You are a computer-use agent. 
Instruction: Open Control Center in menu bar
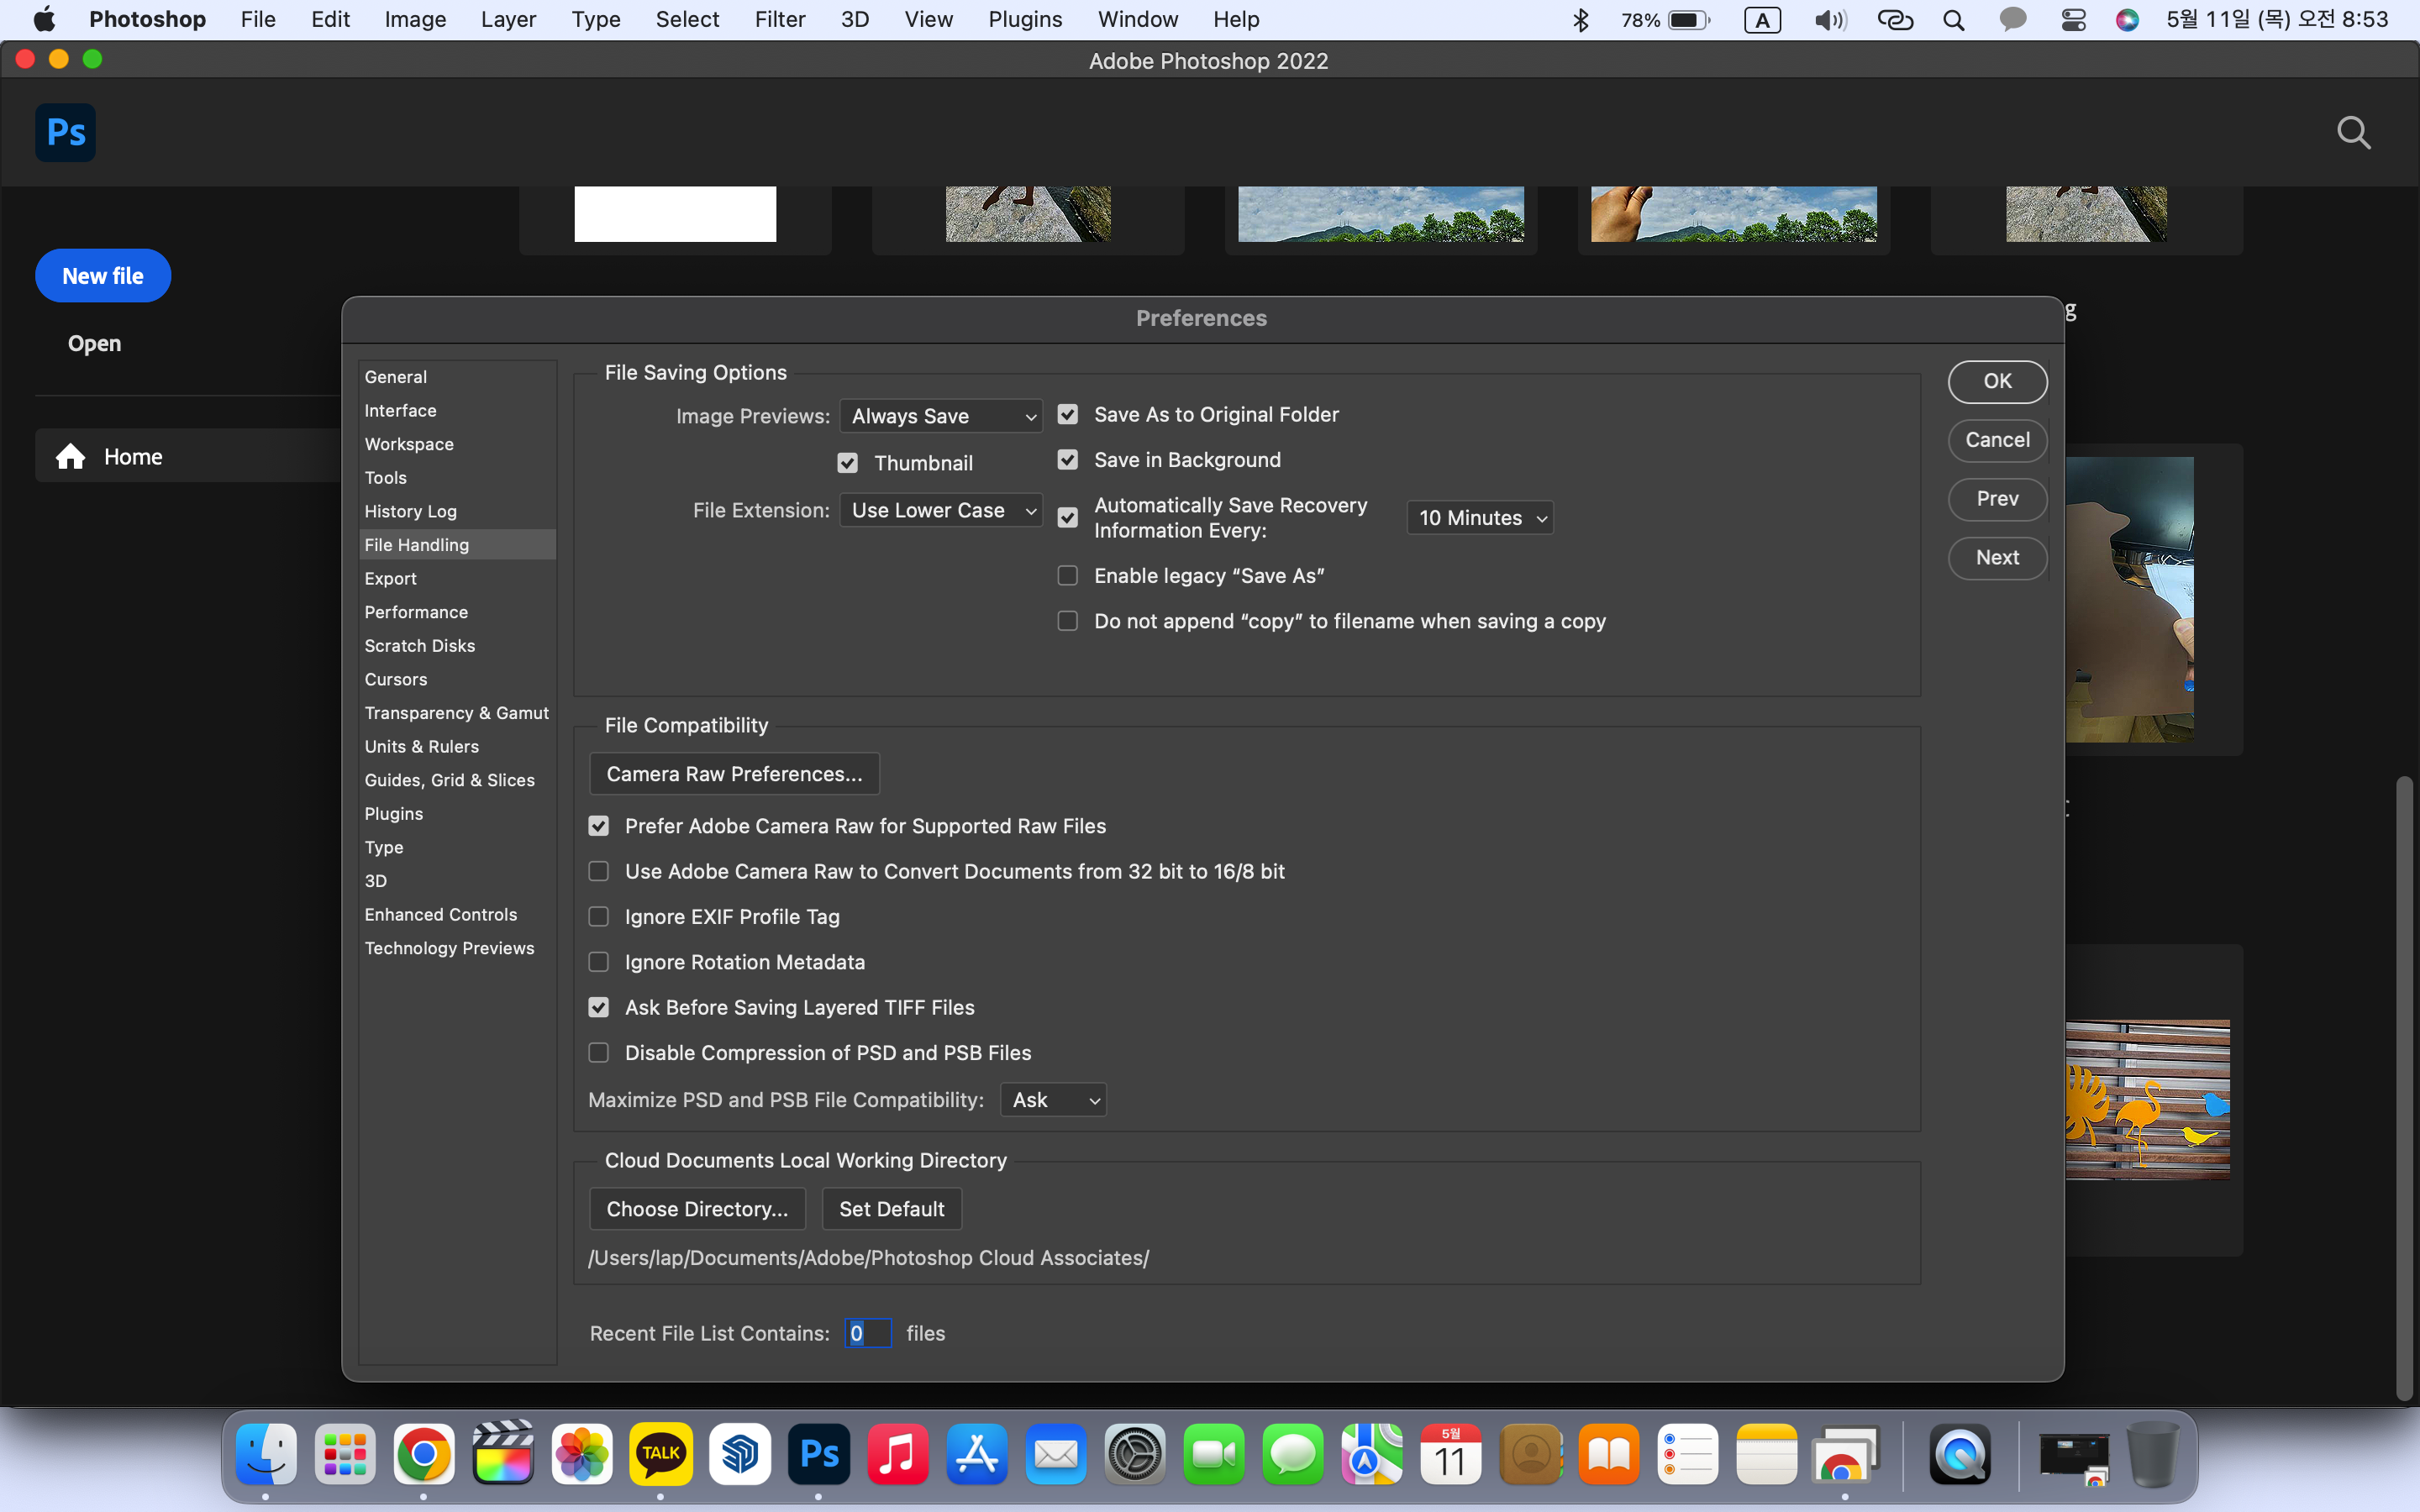pos(2073,20)
